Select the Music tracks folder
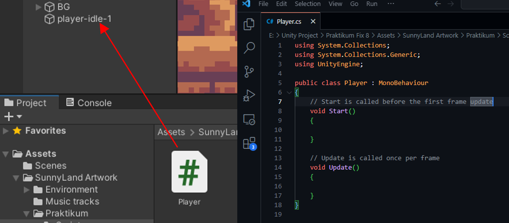 pyautogui.click(x=72, y=201)
